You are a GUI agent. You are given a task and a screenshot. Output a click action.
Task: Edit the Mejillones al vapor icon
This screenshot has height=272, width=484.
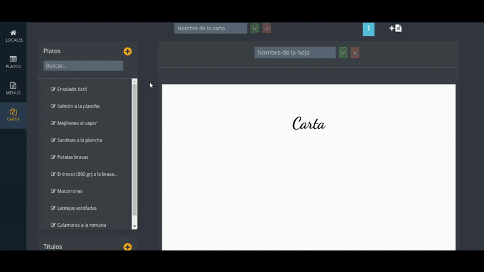pos(53,123)
